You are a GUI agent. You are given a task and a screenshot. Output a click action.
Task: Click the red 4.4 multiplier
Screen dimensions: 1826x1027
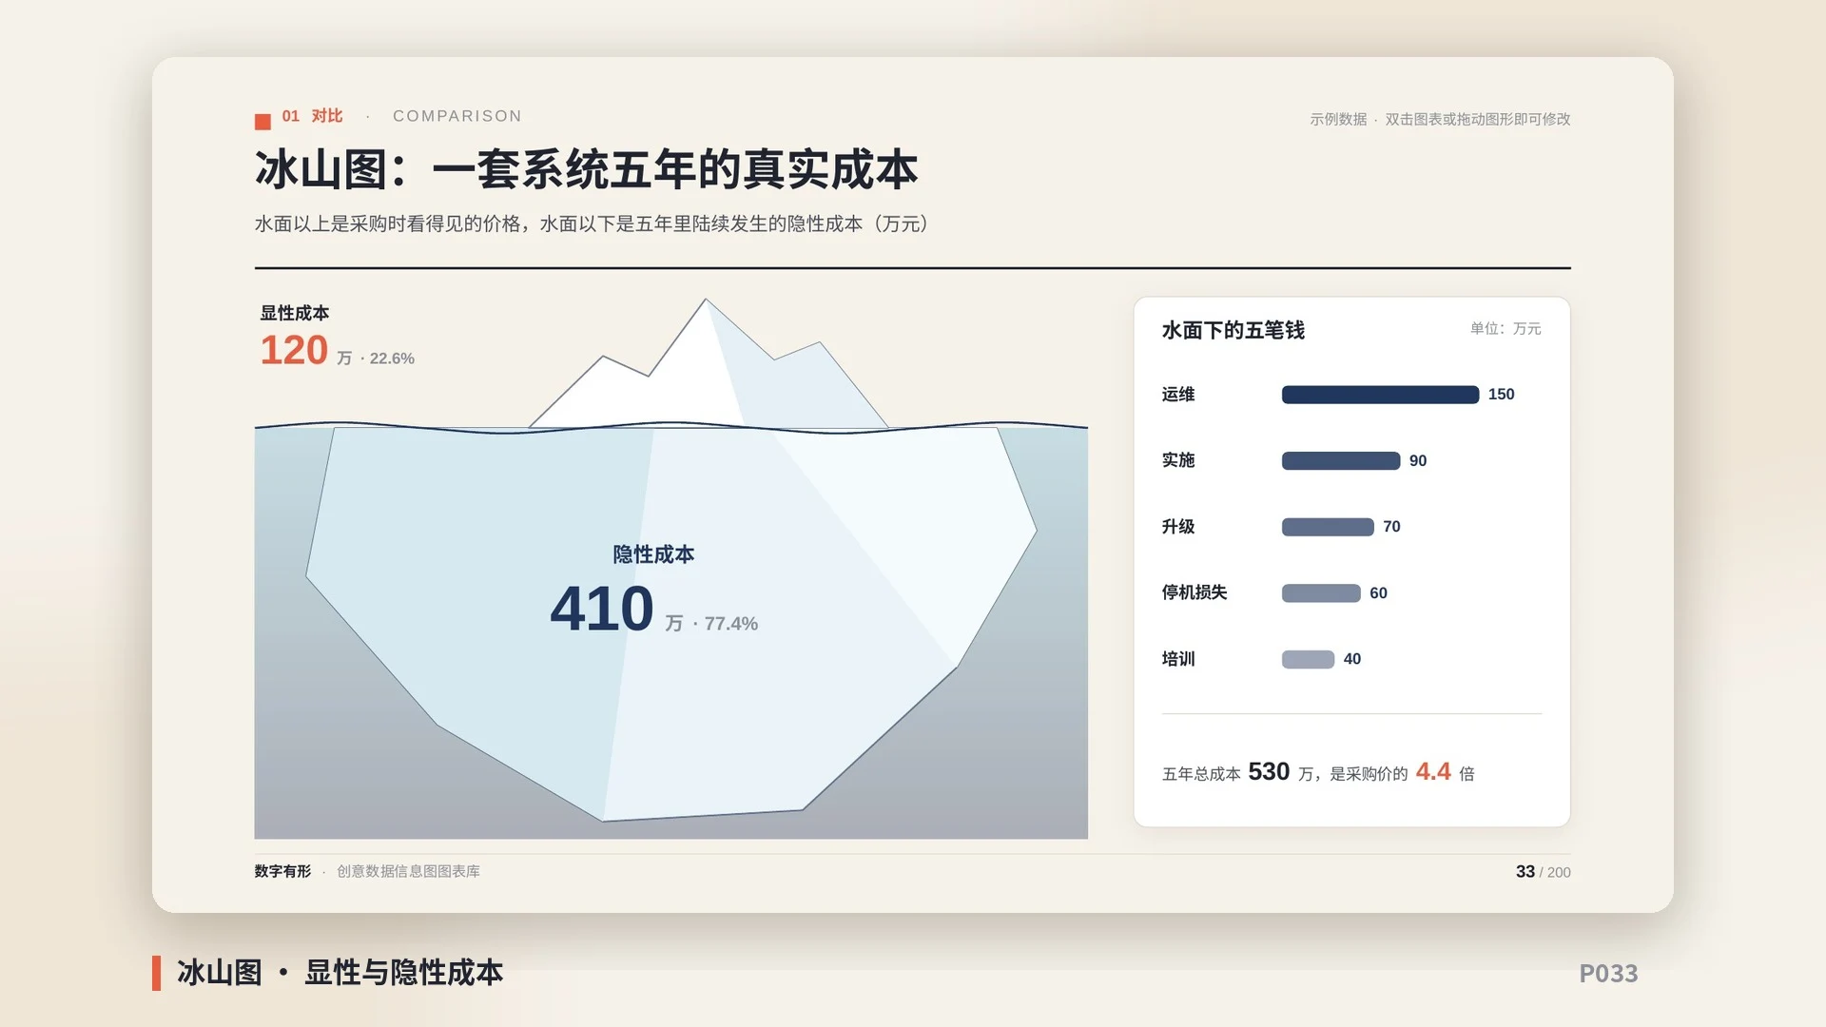click(x=1433, y=771)
